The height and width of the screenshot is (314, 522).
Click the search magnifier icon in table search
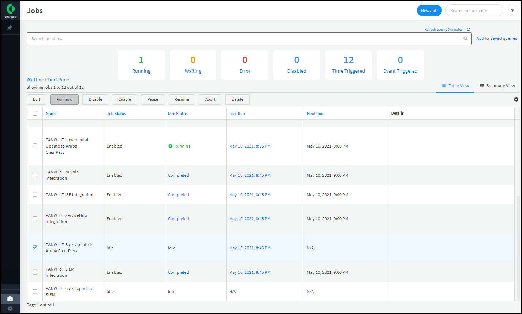(x=466, y=39)
